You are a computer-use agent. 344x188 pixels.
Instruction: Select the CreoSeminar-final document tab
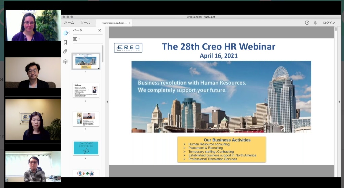pos(114,23)
